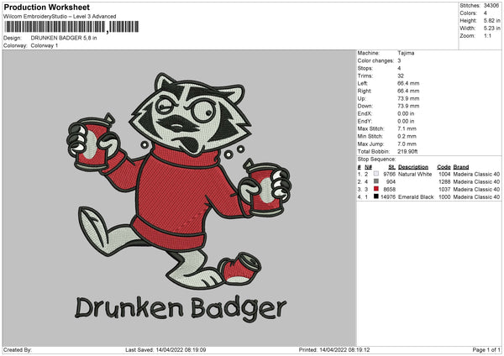Select the gray thread swatch for code 1288
The image size is (504, 356).
pos(376,181)
